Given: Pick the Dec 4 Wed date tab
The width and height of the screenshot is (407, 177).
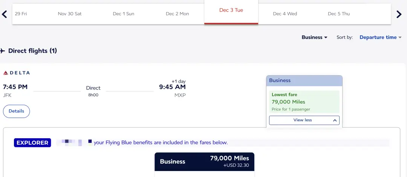Looking at the screenshot, I should click(285, 14).
